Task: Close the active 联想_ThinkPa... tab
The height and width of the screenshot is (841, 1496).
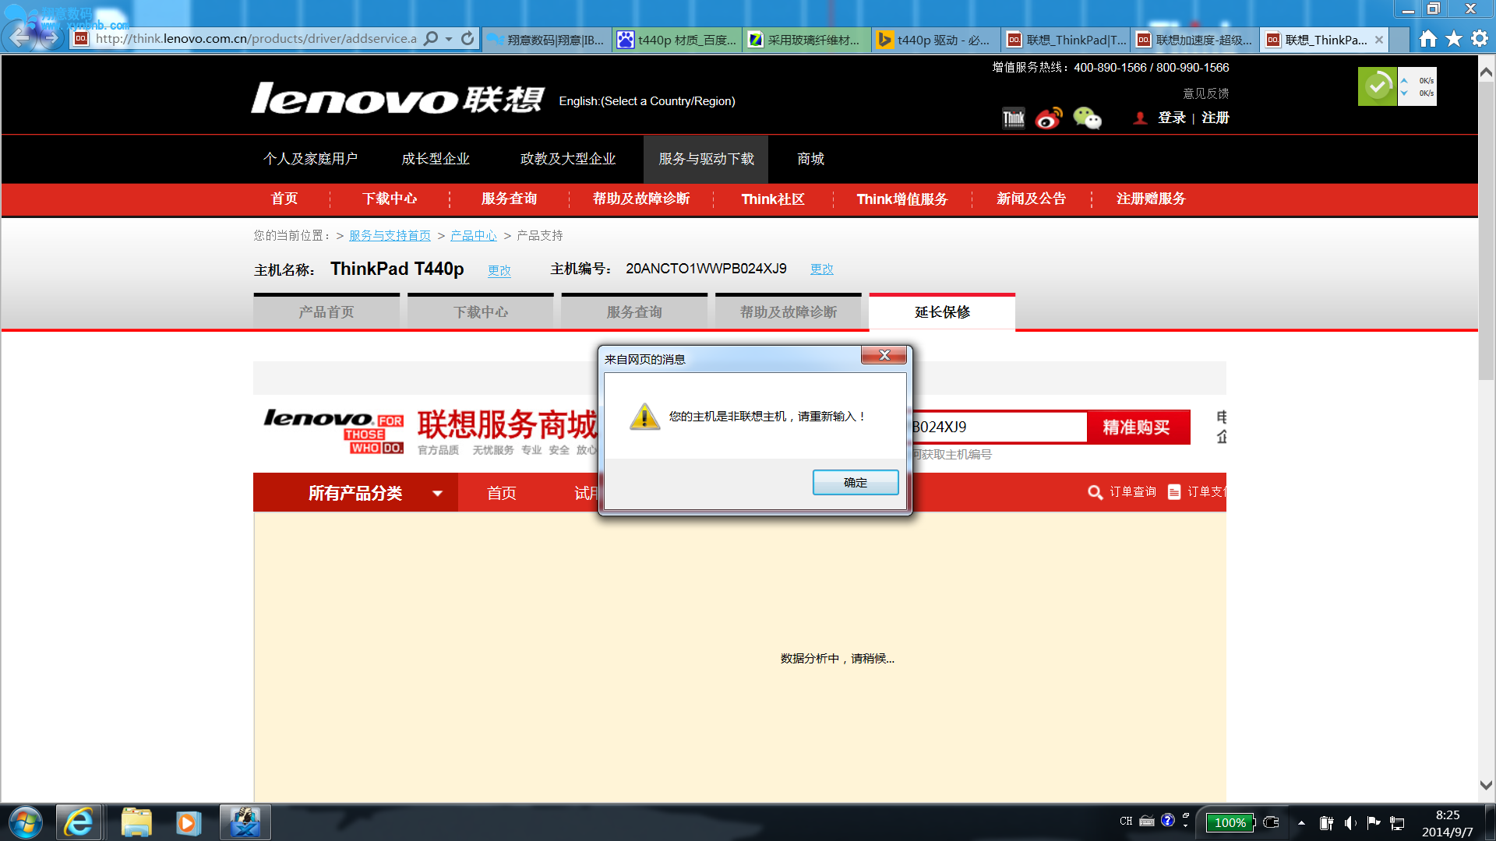Action: click(1379, 40)
